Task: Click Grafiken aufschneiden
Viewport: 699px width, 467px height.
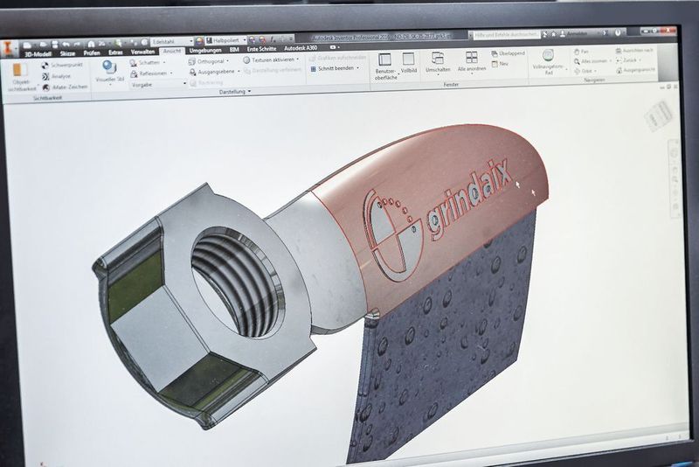Action: pyautogui.click(x=338, y=58)
